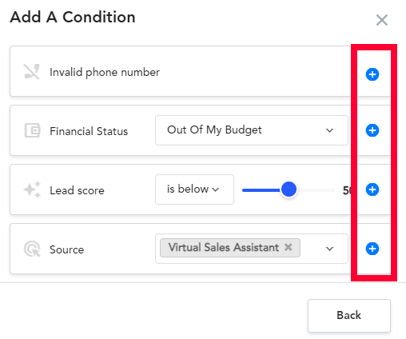
Task: Remove the Virtual Sales Assistant tag
Action: (x=288, y=247)
